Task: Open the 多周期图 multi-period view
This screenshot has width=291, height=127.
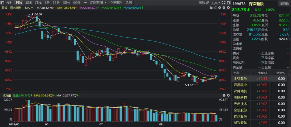Action: 96,3
